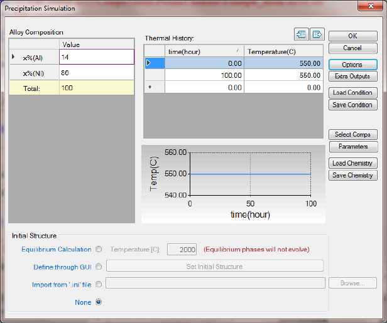Click the Equilibrium Calculation label

click(57, 250)
